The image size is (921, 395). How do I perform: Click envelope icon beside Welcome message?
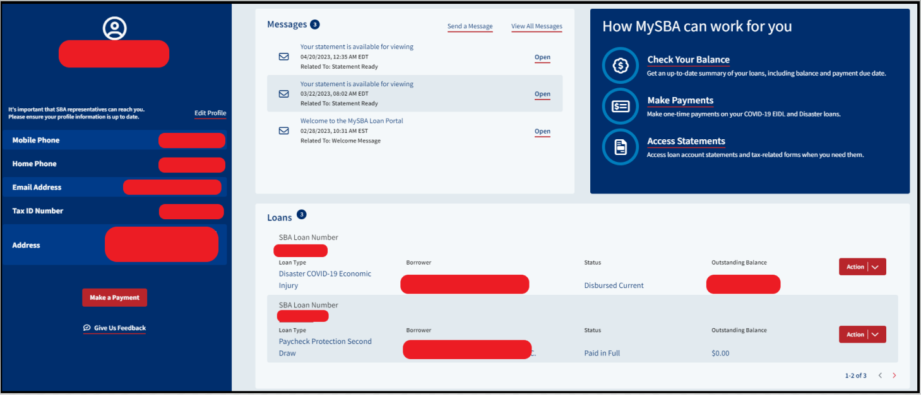click(x=283, y=131)
